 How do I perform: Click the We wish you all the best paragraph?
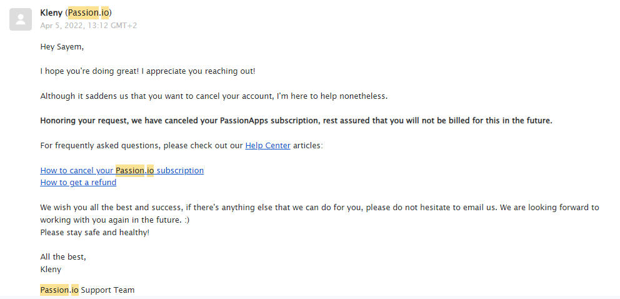click(x=319, y=207)
